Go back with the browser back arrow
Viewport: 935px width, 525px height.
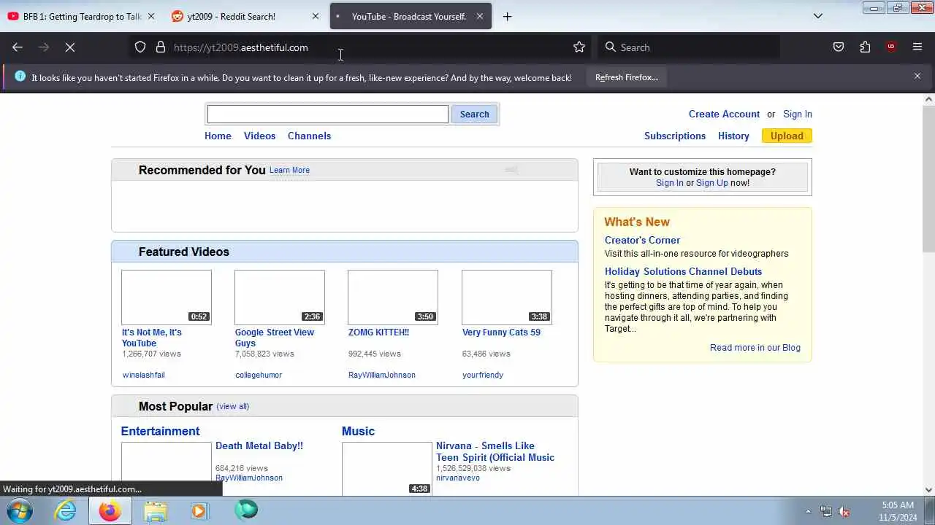click(18, 47)
